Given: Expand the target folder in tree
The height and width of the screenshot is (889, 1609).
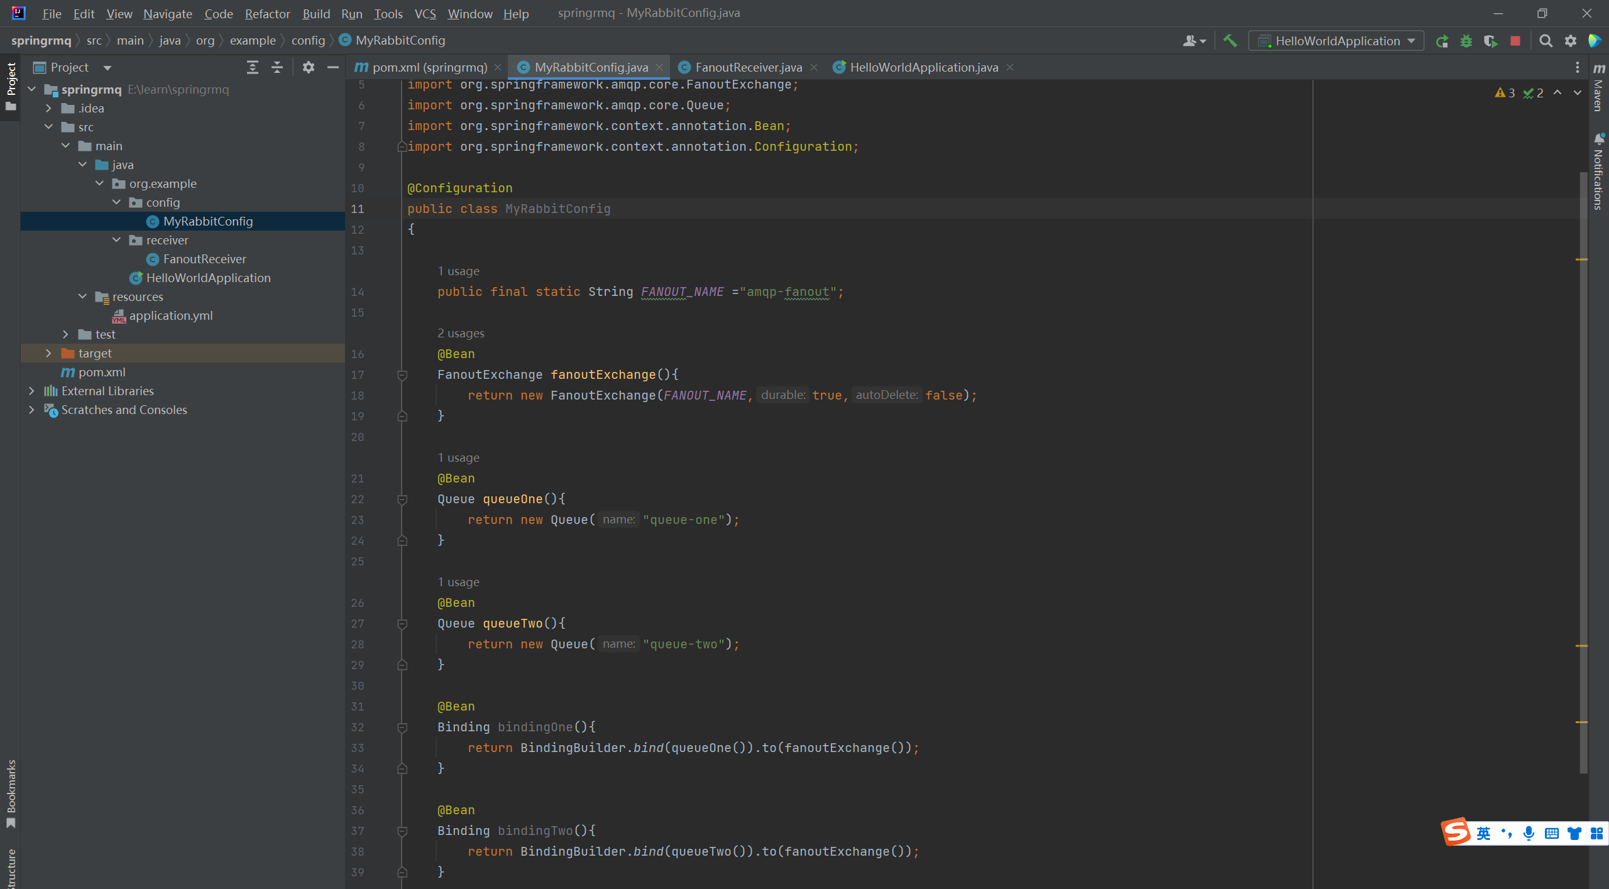Looking at the screenshot, I should click(x=48, y=353).
